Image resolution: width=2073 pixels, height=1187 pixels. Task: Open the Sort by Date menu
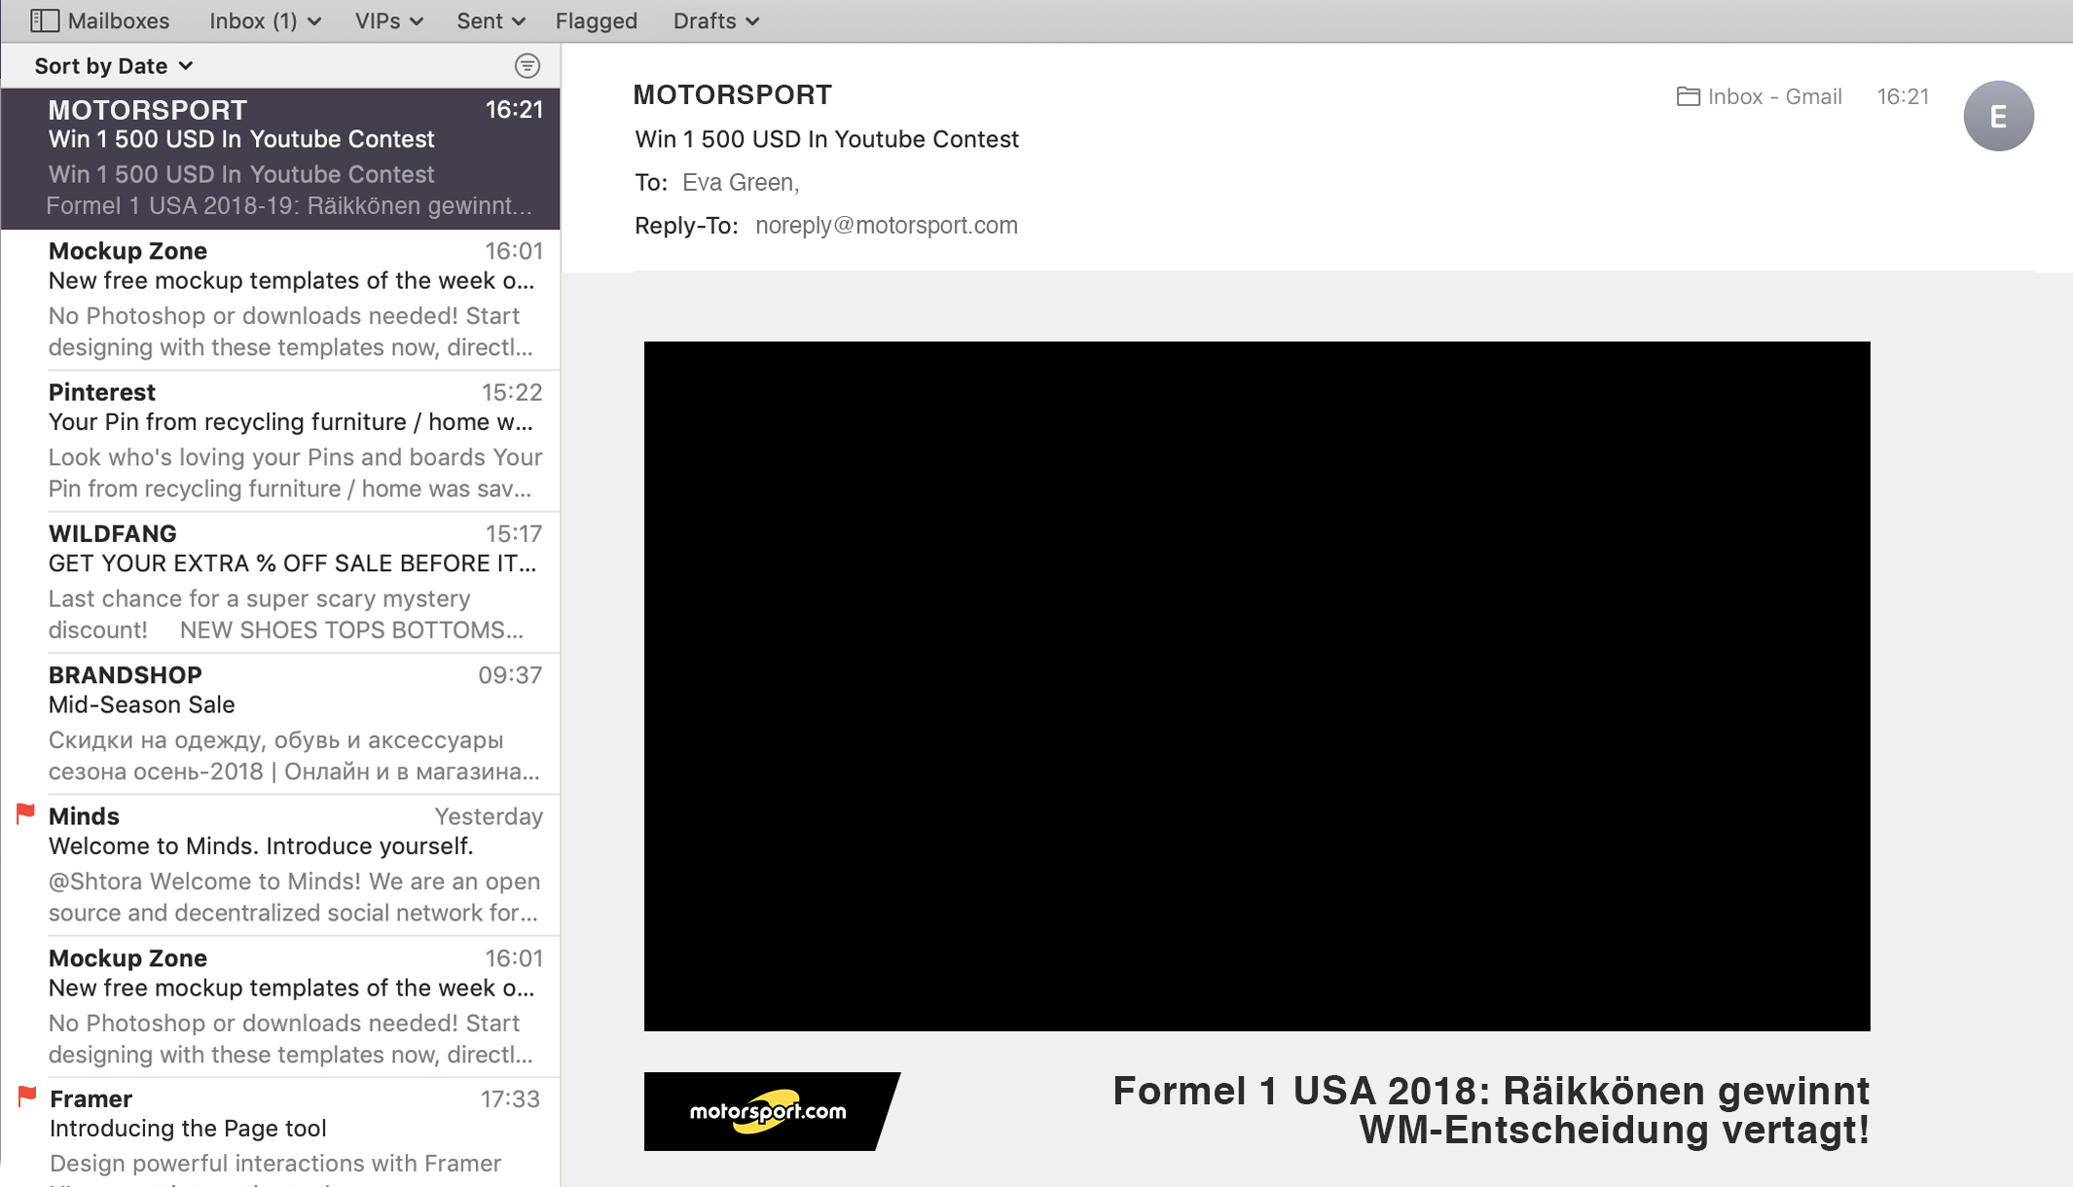[x=114, y=66]
